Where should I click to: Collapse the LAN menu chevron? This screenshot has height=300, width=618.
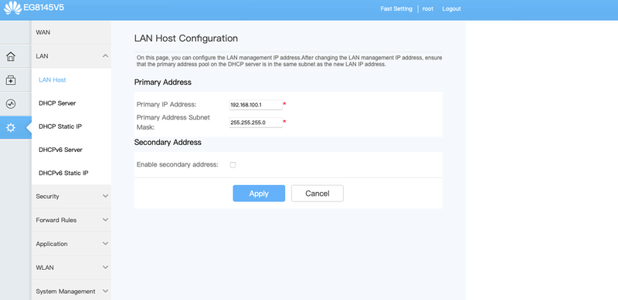point(105,56)
